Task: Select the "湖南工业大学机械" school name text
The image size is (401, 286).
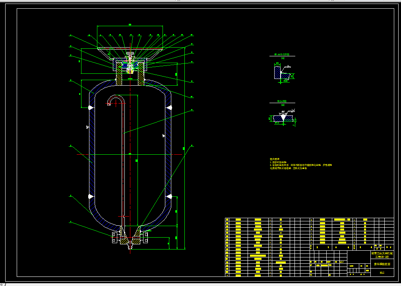Action: [x=382, y=253]
